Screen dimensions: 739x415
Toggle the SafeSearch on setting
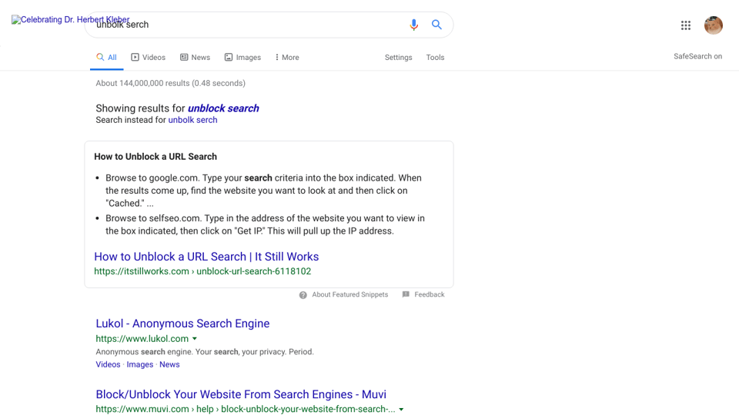coord(697,56)
